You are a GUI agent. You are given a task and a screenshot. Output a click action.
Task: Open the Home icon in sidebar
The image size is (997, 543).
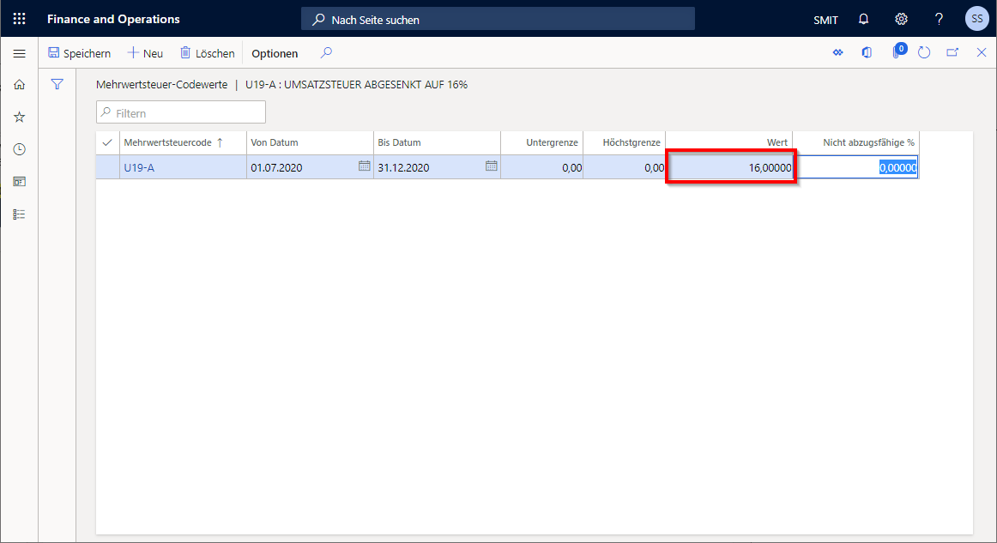pos(19,84)
